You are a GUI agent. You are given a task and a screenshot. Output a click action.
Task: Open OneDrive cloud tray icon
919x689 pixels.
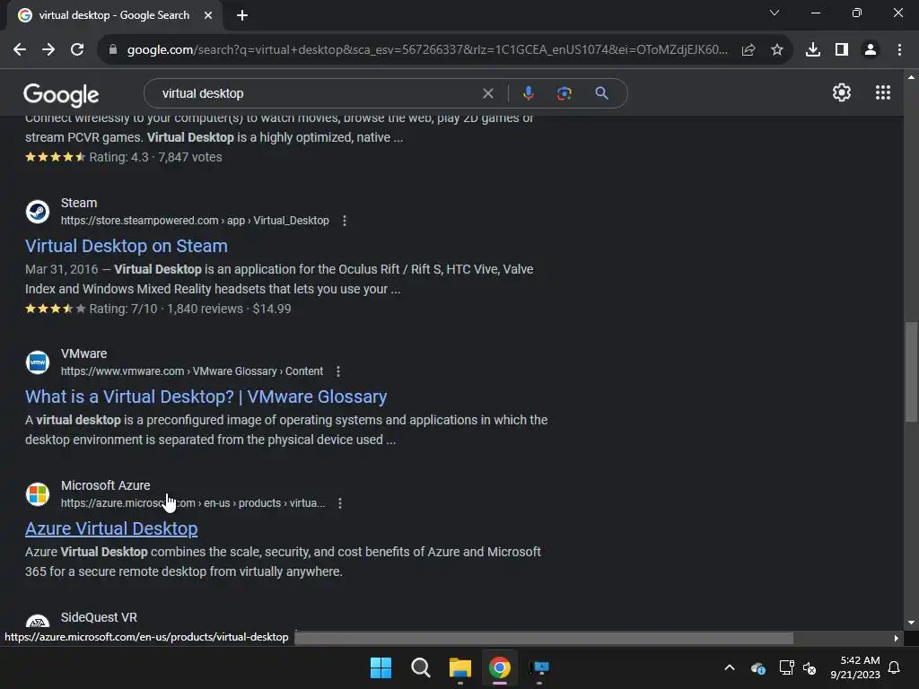(757, 667)
